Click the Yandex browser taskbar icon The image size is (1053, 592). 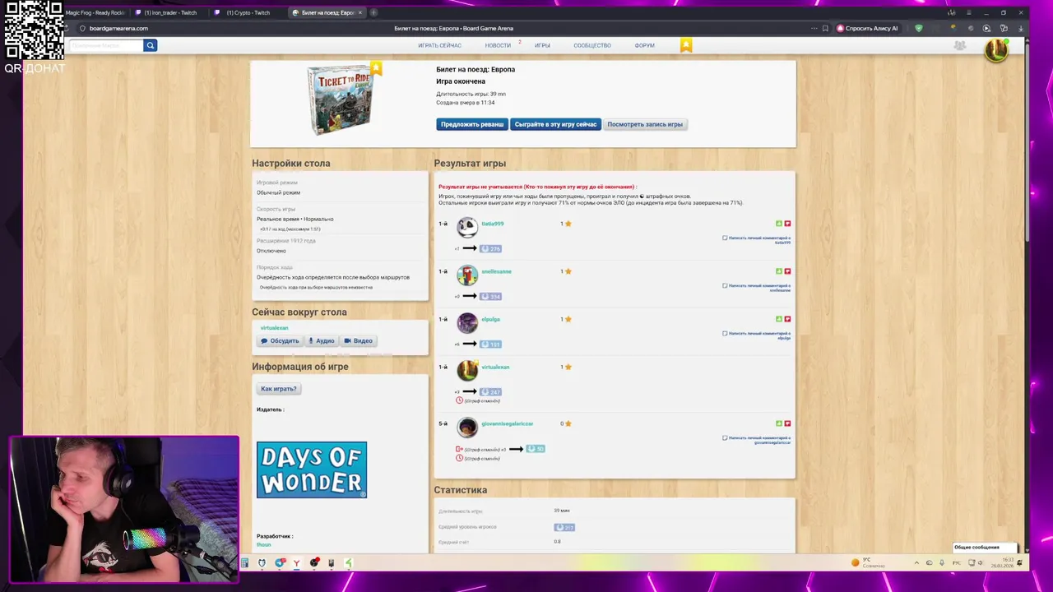[x=296, y=563]
